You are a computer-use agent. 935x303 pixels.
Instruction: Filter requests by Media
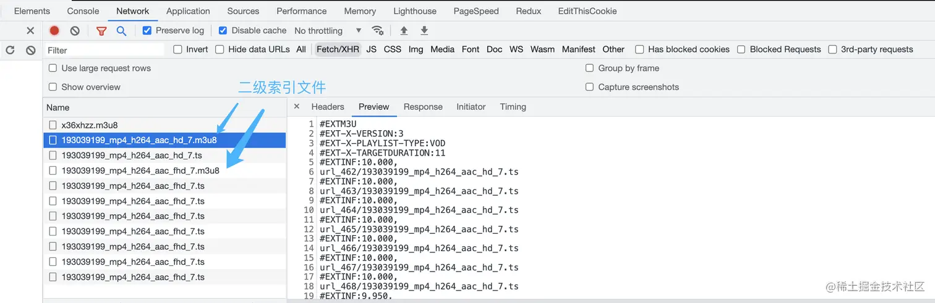442,49
